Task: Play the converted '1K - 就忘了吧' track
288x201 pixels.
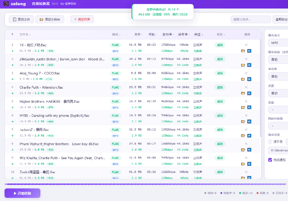Action: click(x=249, y=51)
